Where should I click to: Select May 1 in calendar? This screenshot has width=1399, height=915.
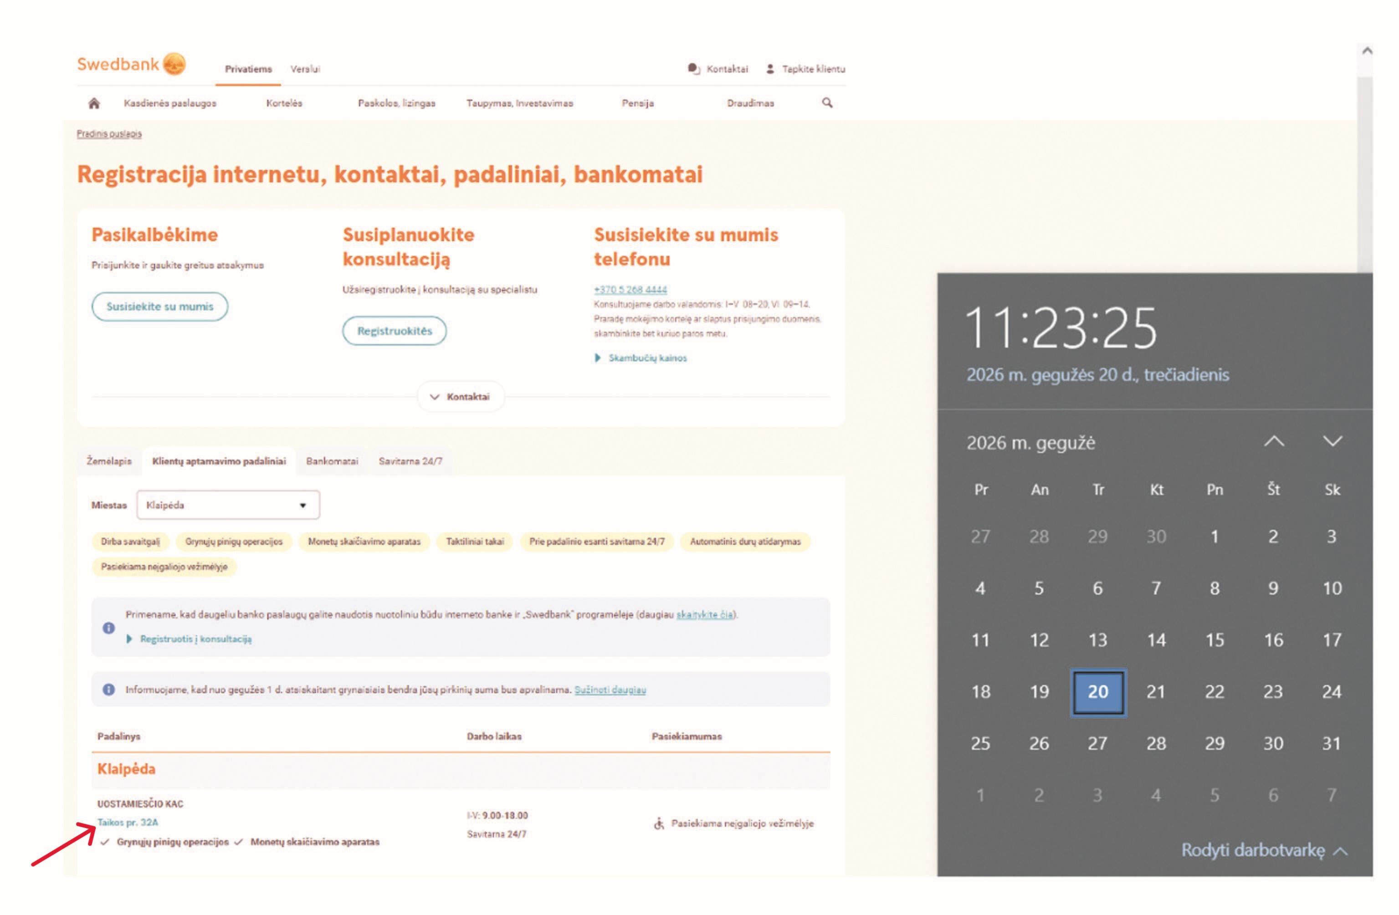click(x=1215, y=537)
